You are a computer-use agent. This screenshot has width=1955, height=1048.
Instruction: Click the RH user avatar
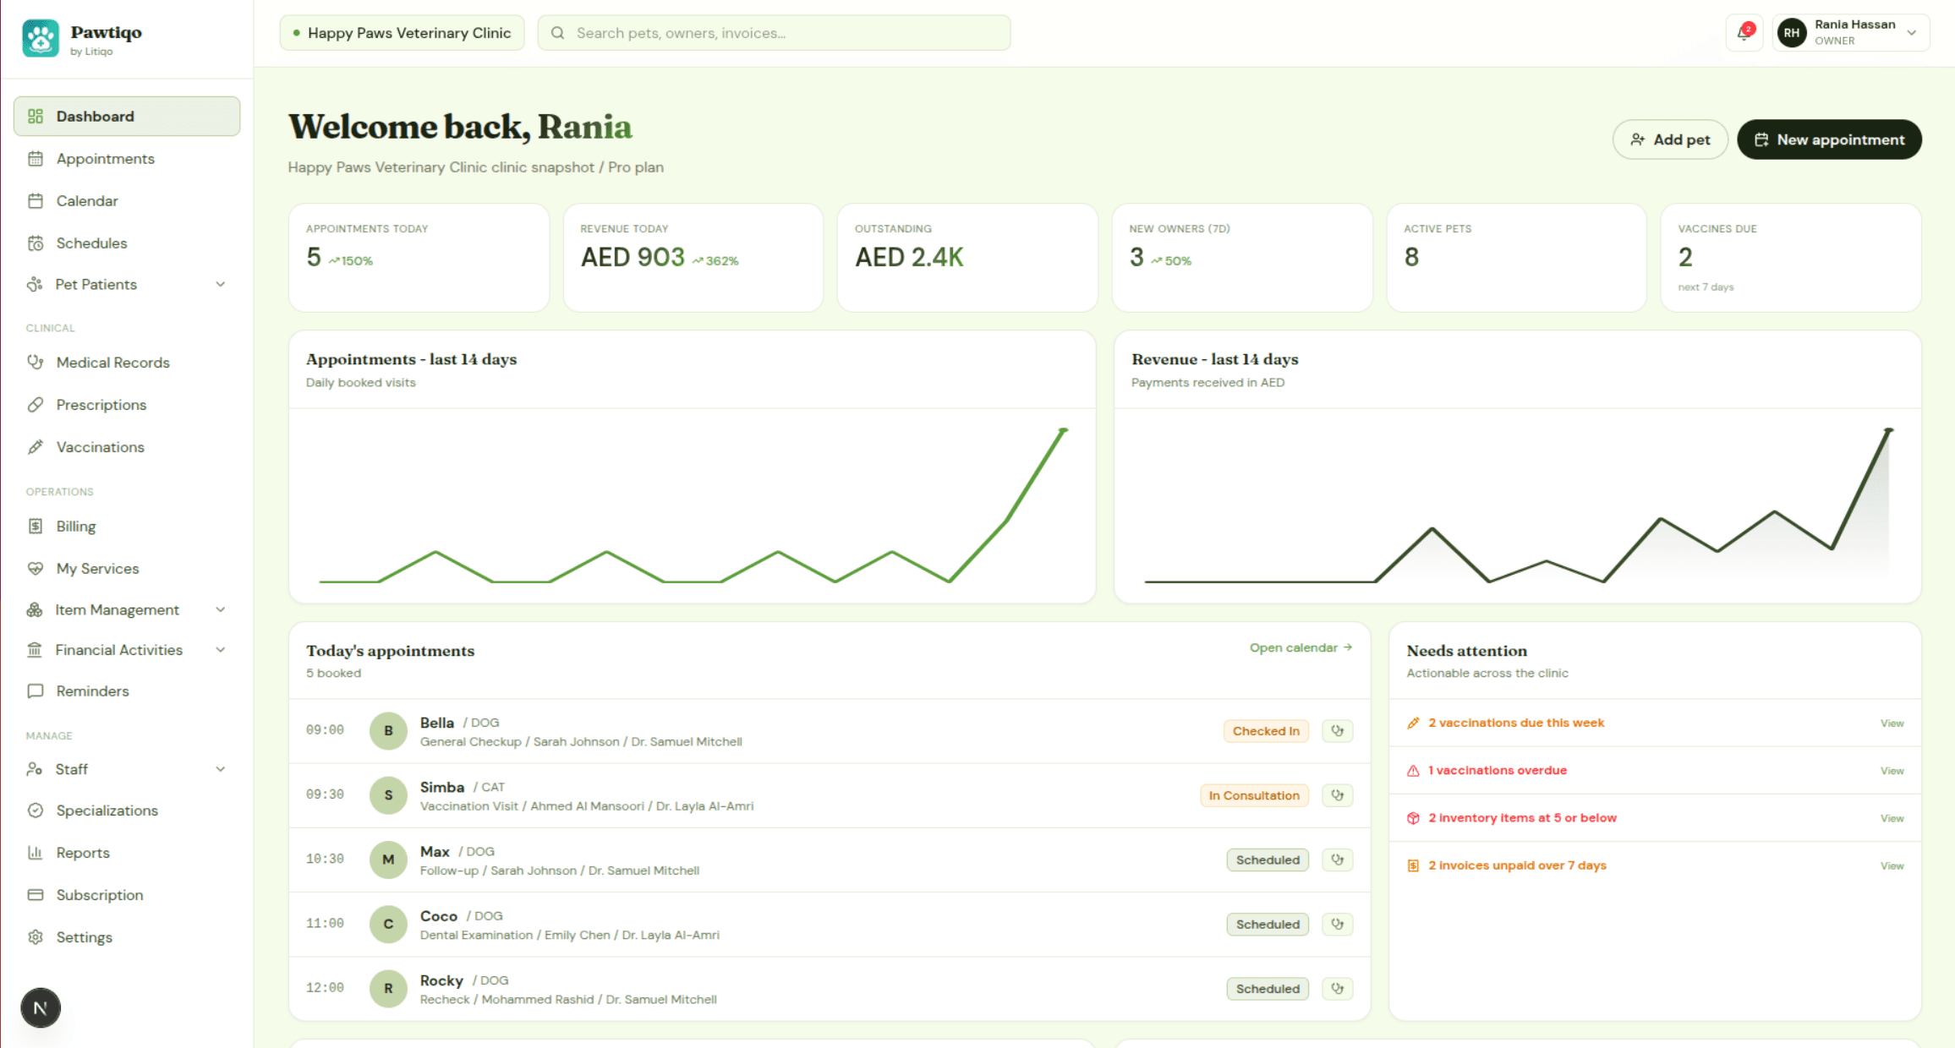1792,33
